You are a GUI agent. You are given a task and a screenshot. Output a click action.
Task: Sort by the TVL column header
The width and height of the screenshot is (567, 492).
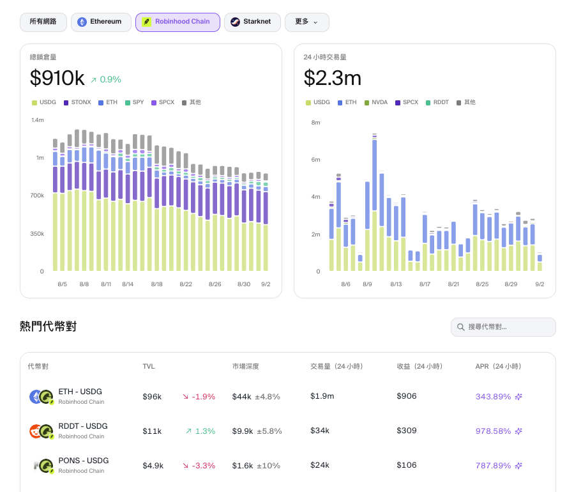click(149, 367)
